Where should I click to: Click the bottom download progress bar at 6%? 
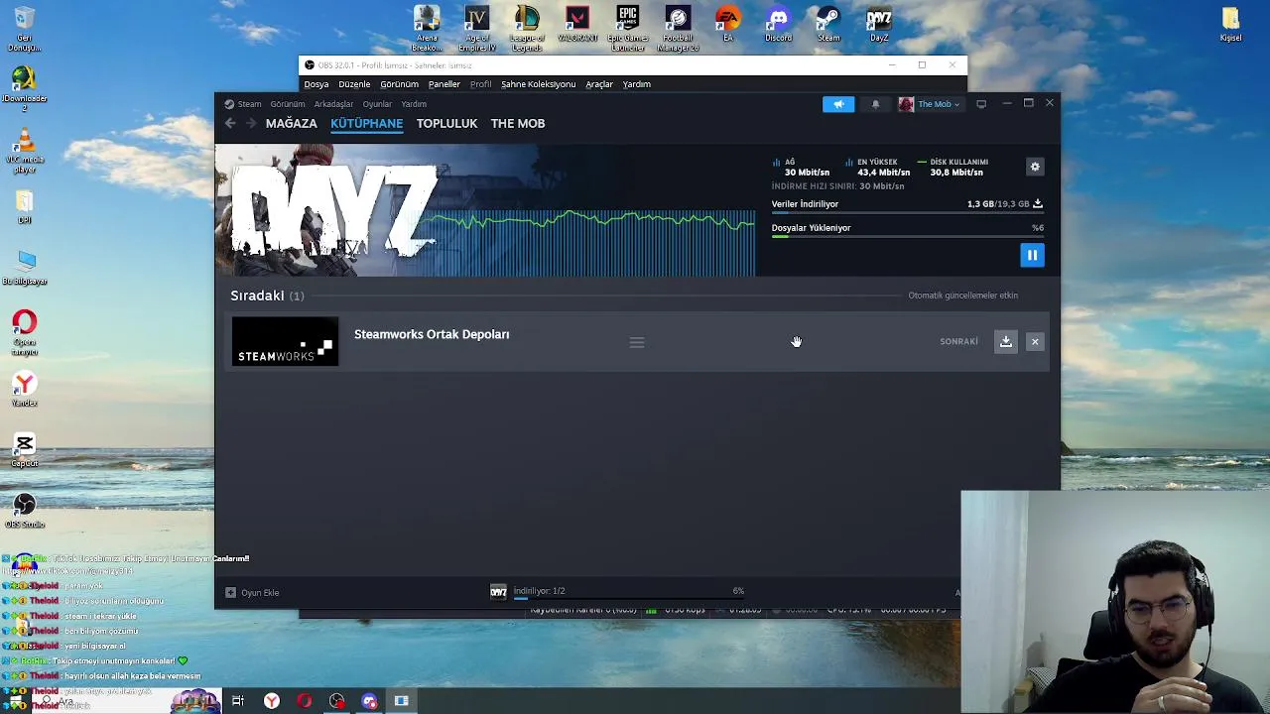[628, 598]
